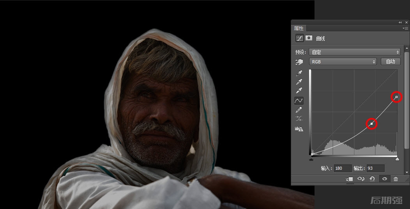
Task: Open the layer mask icon in Properties
Action: 309,38
